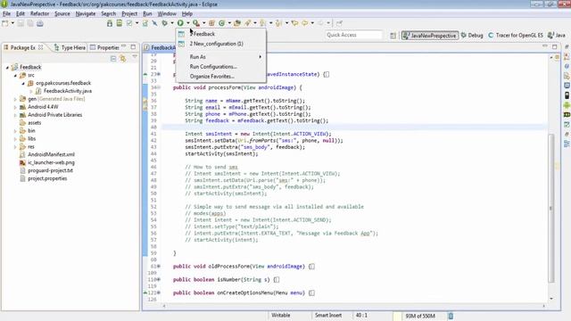This screenshot has width=571, height=321.
Task: Open the Debug launch dropdown arrow
Action: pyautogui.click(x=172, y=23)
